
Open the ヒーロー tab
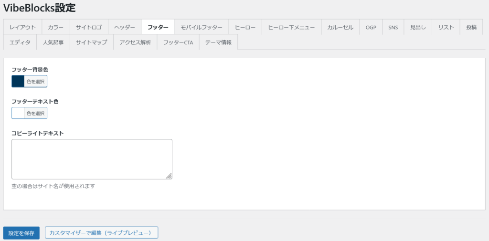tap(245, 27)
